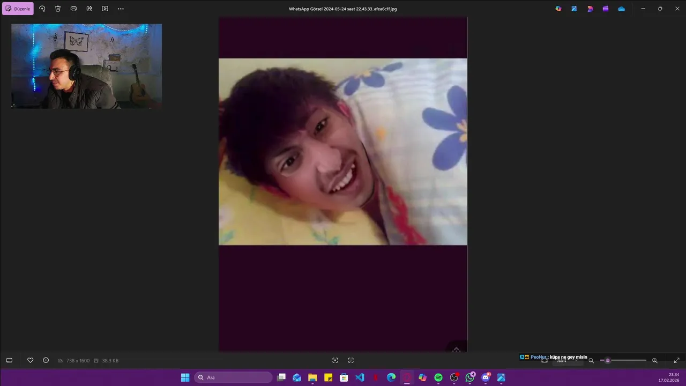Show file info with the info icon
The height and width of the screenshot is (386, 686).
pyautogui.click(x=46, y=360)
